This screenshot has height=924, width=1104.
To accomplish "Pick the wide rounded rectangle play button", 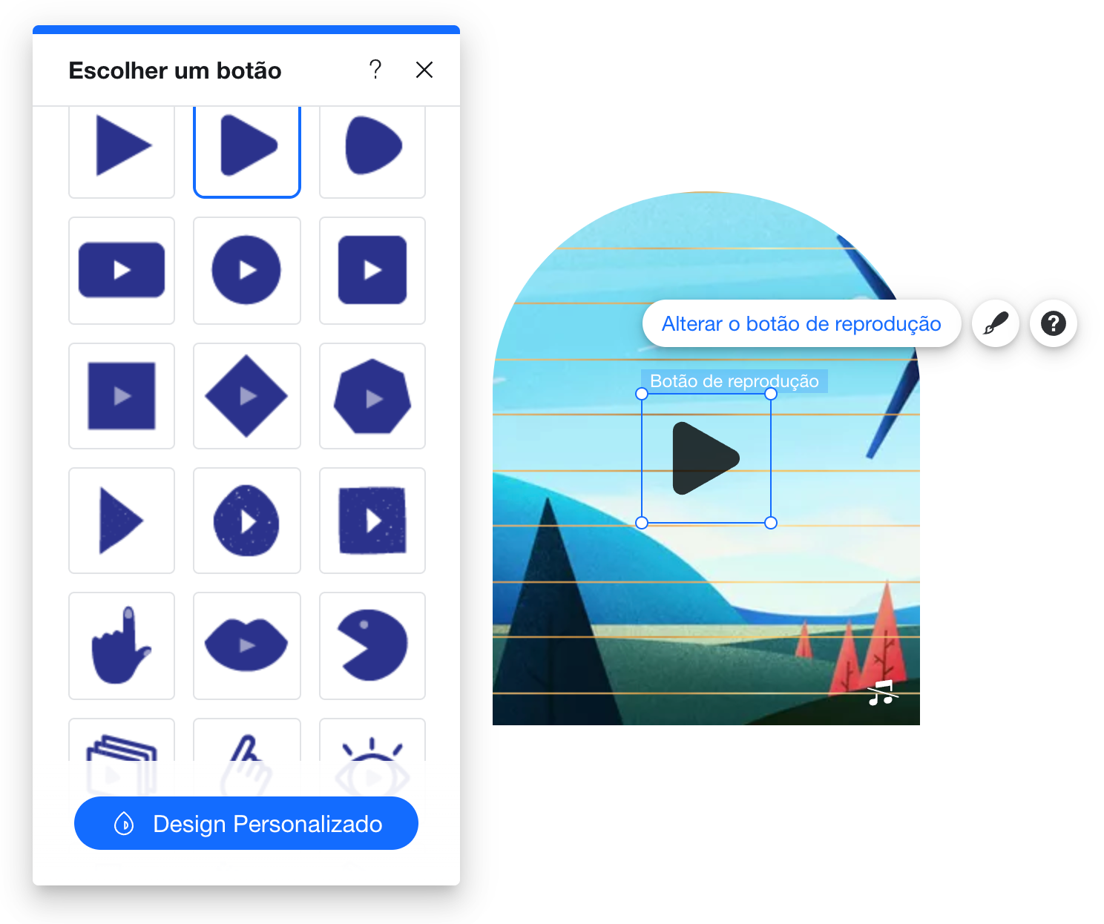I will pyautogui.click(x=122, y=271).
